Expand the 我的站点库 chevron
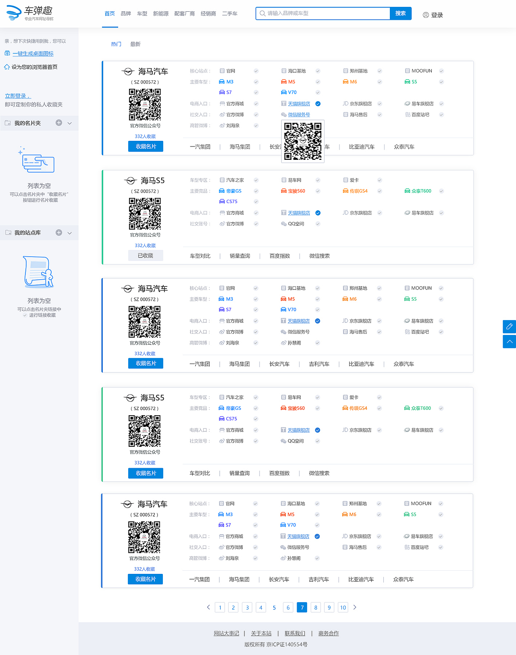516x655 pixels. (70, 233)
